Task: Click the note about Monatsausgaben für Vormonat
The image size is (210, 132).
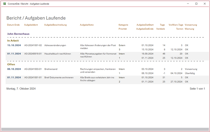Action: tap(98, 55)
